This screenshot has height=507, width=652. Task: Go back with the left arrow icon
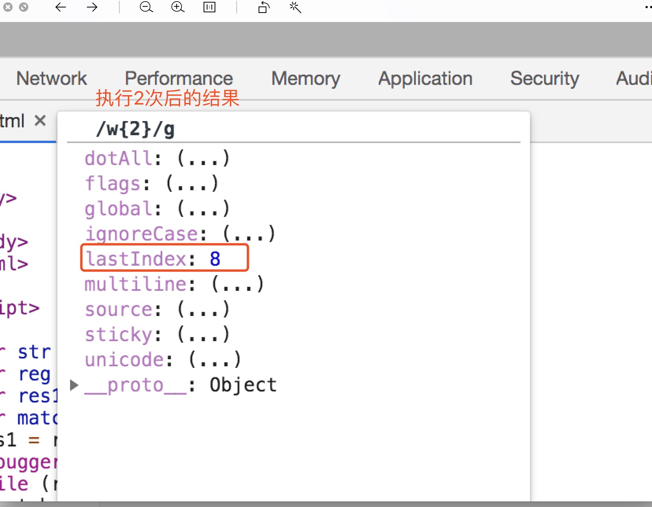coord(60,7)
